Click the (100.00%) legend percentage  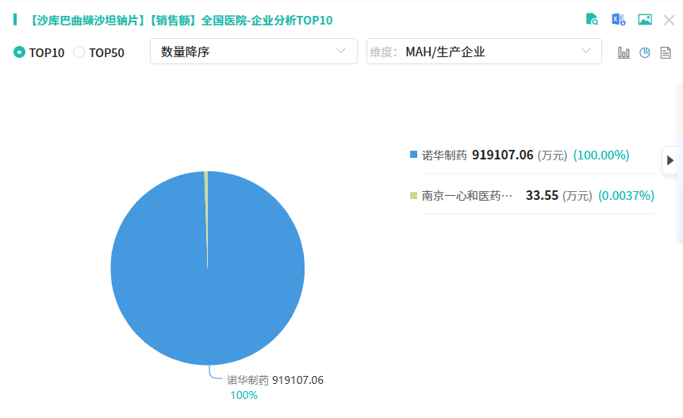[601, 155]
